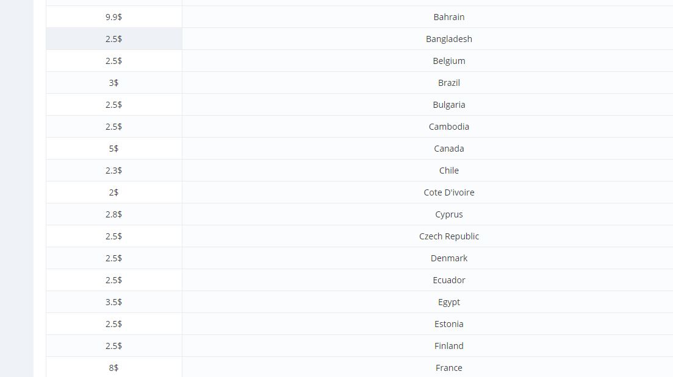The height and width of the screenshot is (377, 673).
Task: Click the 2.8$ price for Cyprus
Action: click(x=113, y=214)
